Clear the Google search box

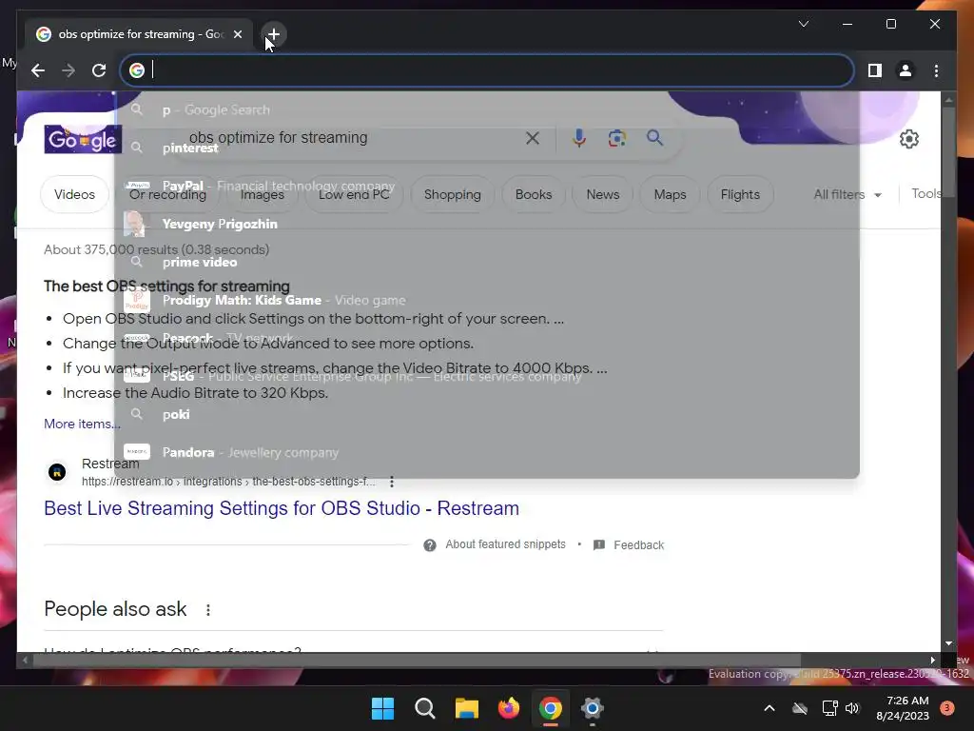533,138
